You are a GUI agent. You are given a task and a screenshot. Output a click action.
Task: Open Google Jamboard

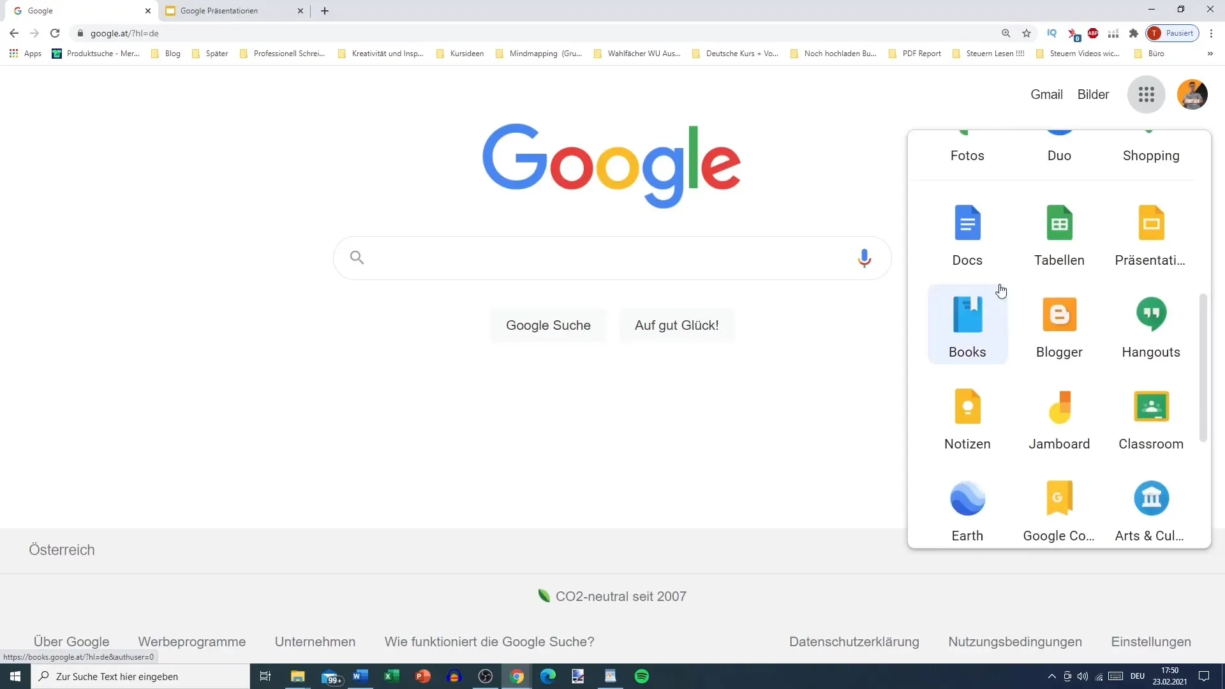point(1059,415)
